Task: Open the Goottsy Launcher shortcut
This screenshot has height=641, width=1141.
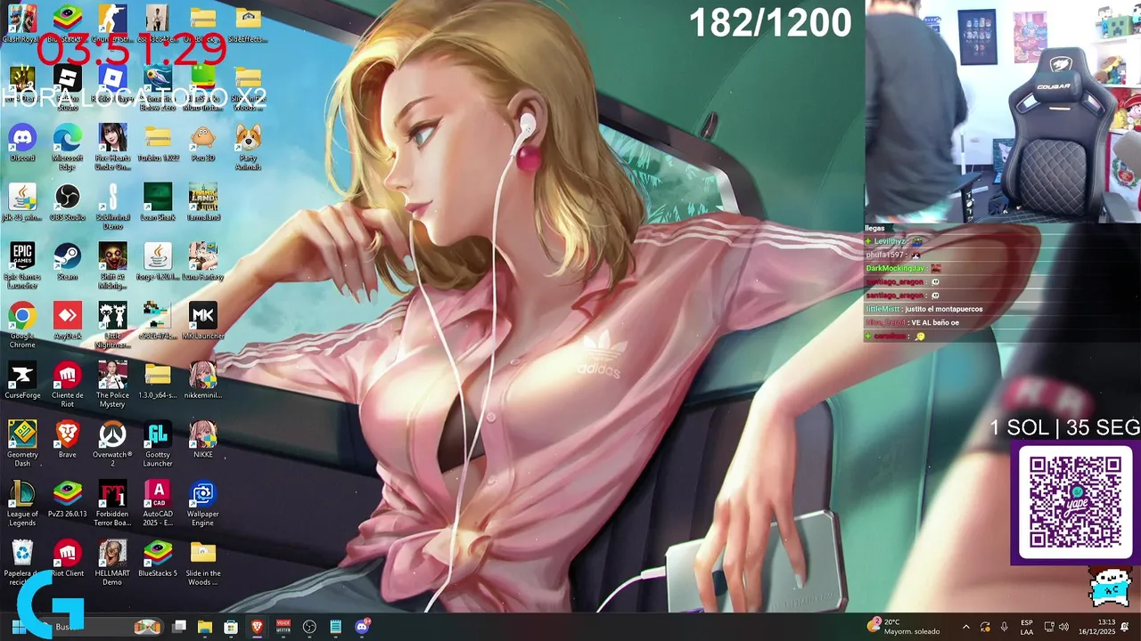Action: click(x=158, y=443)
